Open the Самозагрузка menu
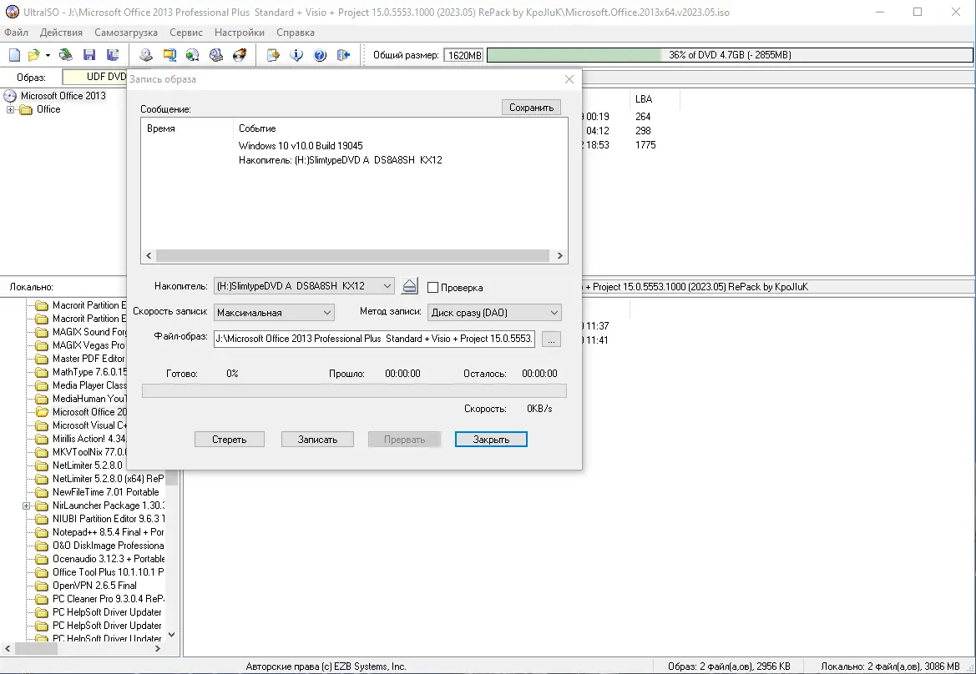The height and width of the screenshot is (674, 976). pos(126,33)
